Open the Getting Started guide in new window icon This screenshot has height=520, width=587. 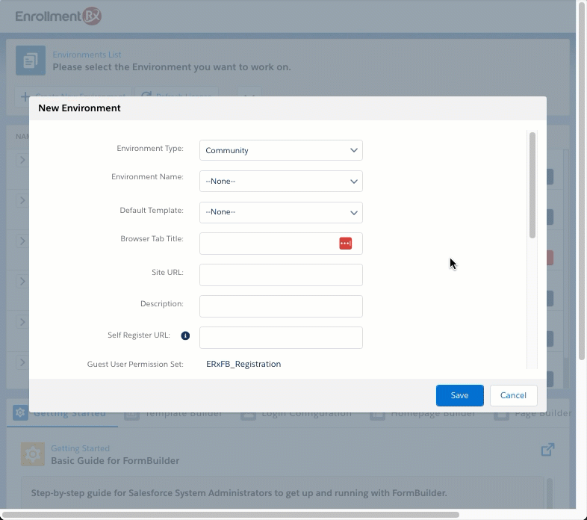point(547,450)
